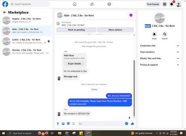The width and height of the screenshot is (186, 136).
Task: Click the Mark as pending button
Action: [76, 30]
